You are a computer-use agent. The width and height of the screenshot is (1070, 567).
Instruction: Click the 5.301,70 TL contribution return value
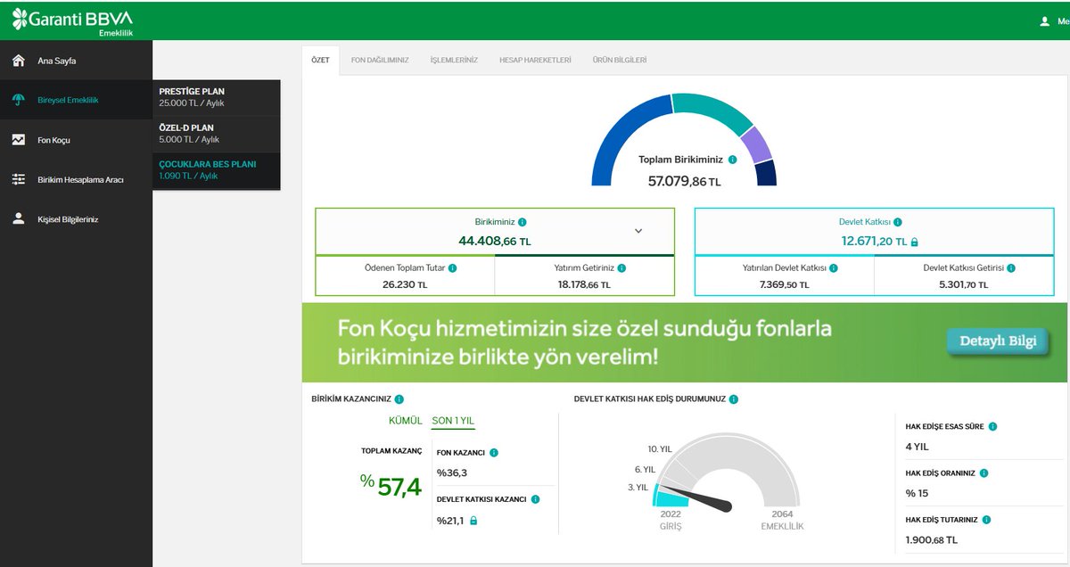pos(963,285)
